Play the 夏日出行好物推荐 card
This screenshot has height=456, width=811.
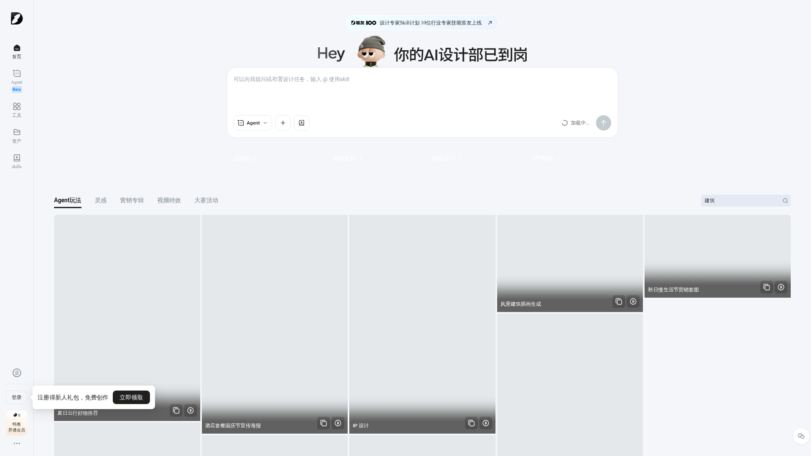pos(191,410)
